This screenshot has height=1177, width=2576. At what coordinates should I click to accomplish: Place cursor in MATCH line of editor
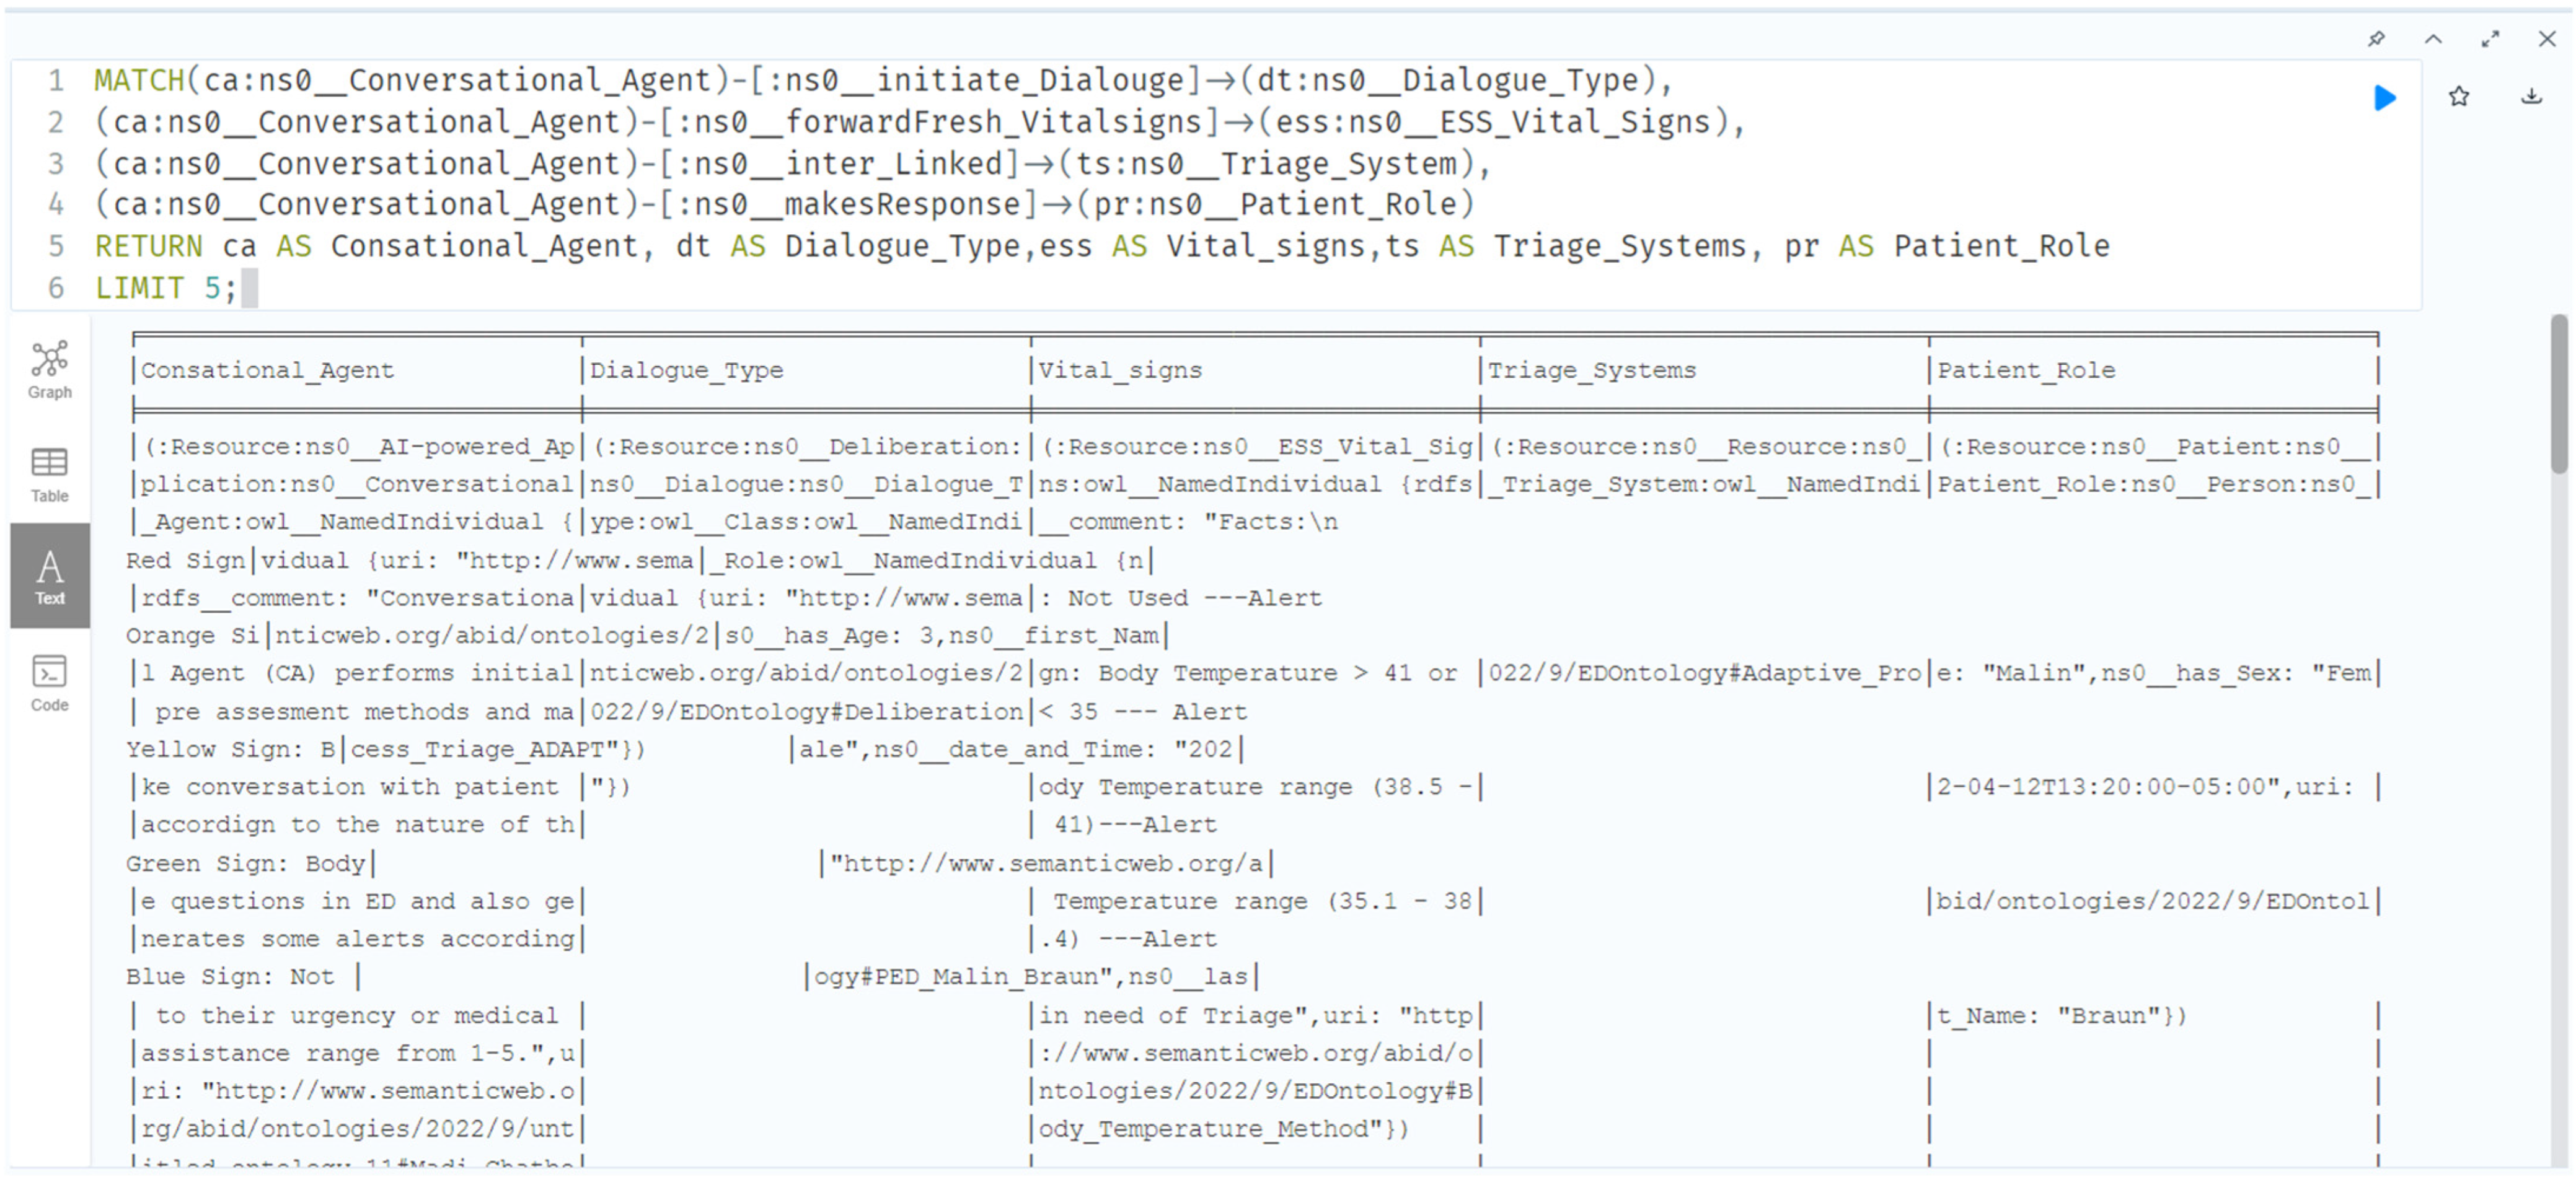pos(880,80)
